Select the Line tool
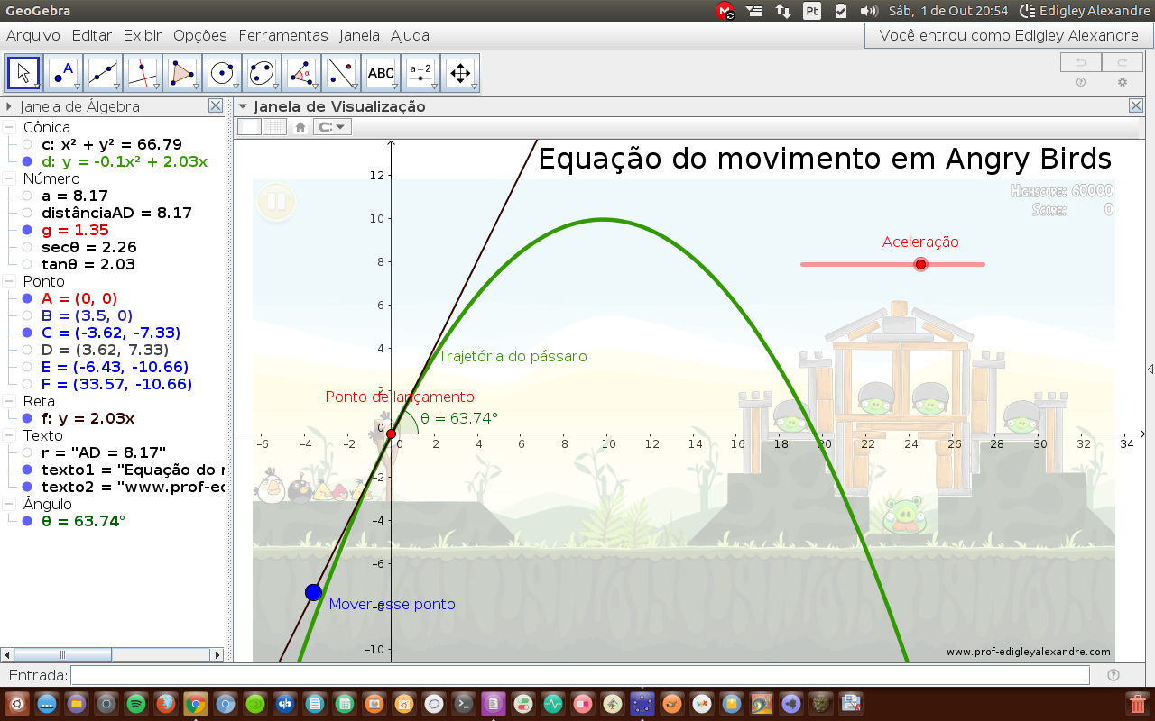Image resolution: width=1155 pixels, height=721 pixels. (x=102, y=73)
